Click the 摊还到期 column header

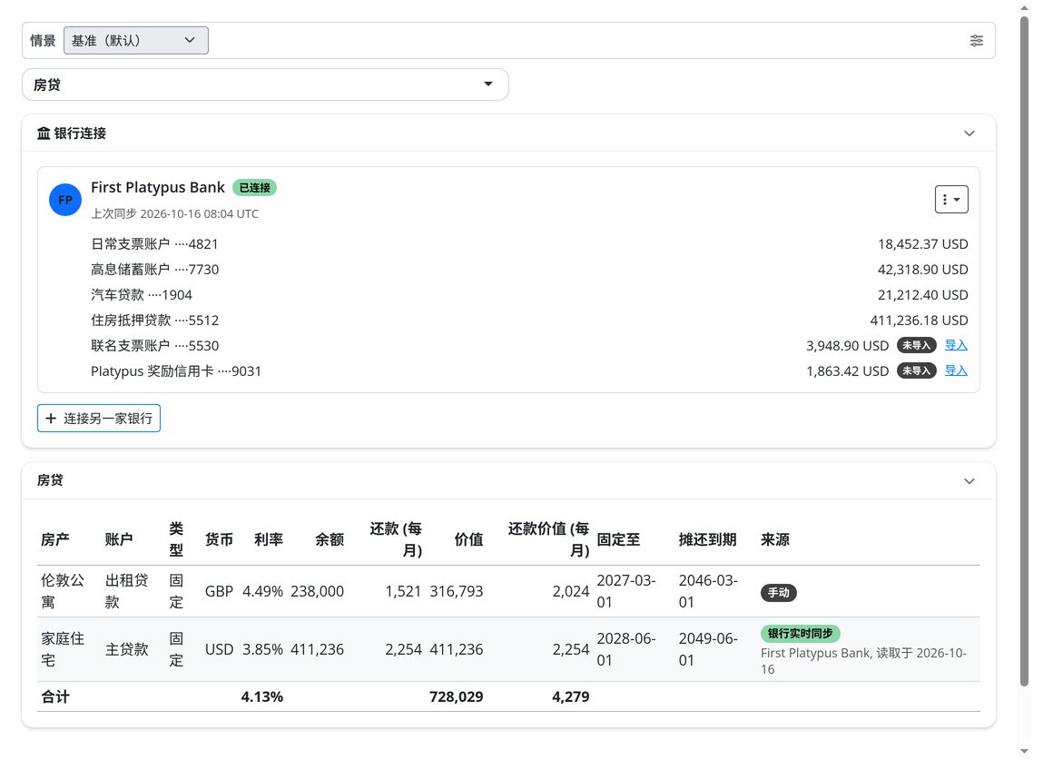(707, 539)
